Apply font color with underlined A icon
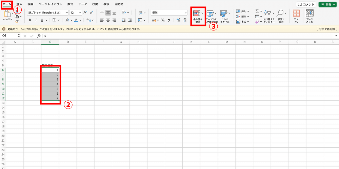This screenshot has height=169, width=339. click(76, 20)
